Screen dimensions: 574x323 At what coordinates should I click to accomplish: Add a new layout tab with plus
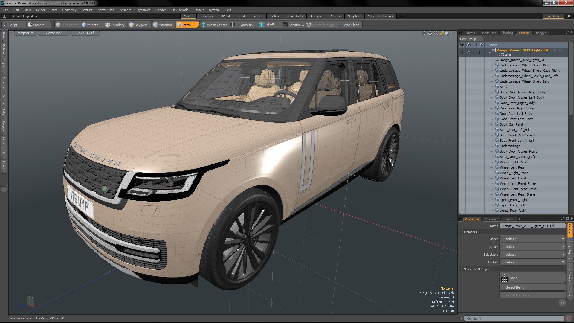pos(401,16)
